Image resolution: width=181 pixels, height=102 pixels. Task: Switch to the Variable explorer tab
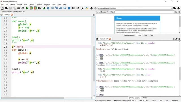(129, 35)
